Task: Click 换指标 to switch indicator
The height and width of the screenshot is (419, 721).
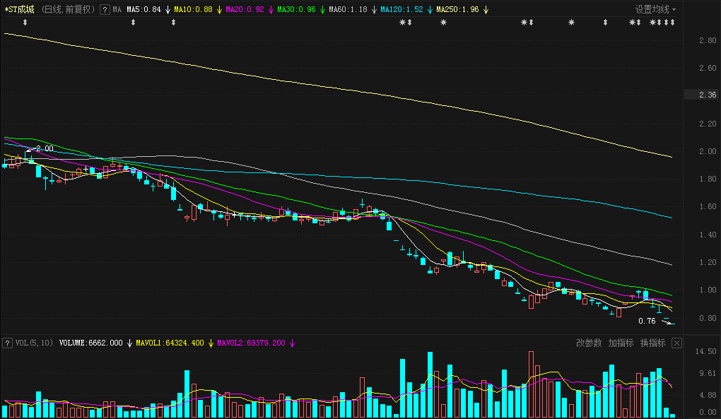Action: point(652,343)
